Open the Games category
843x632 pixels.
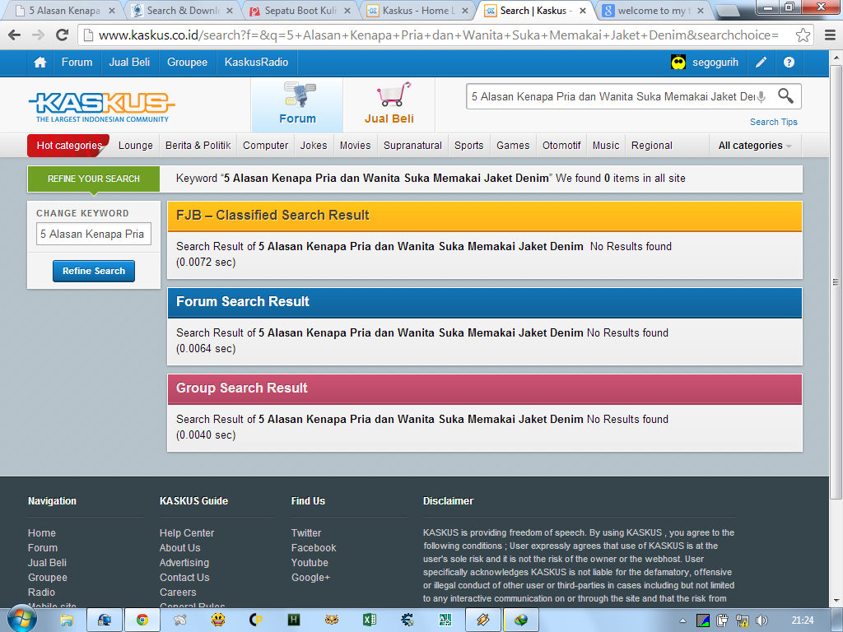coord(513,146)
